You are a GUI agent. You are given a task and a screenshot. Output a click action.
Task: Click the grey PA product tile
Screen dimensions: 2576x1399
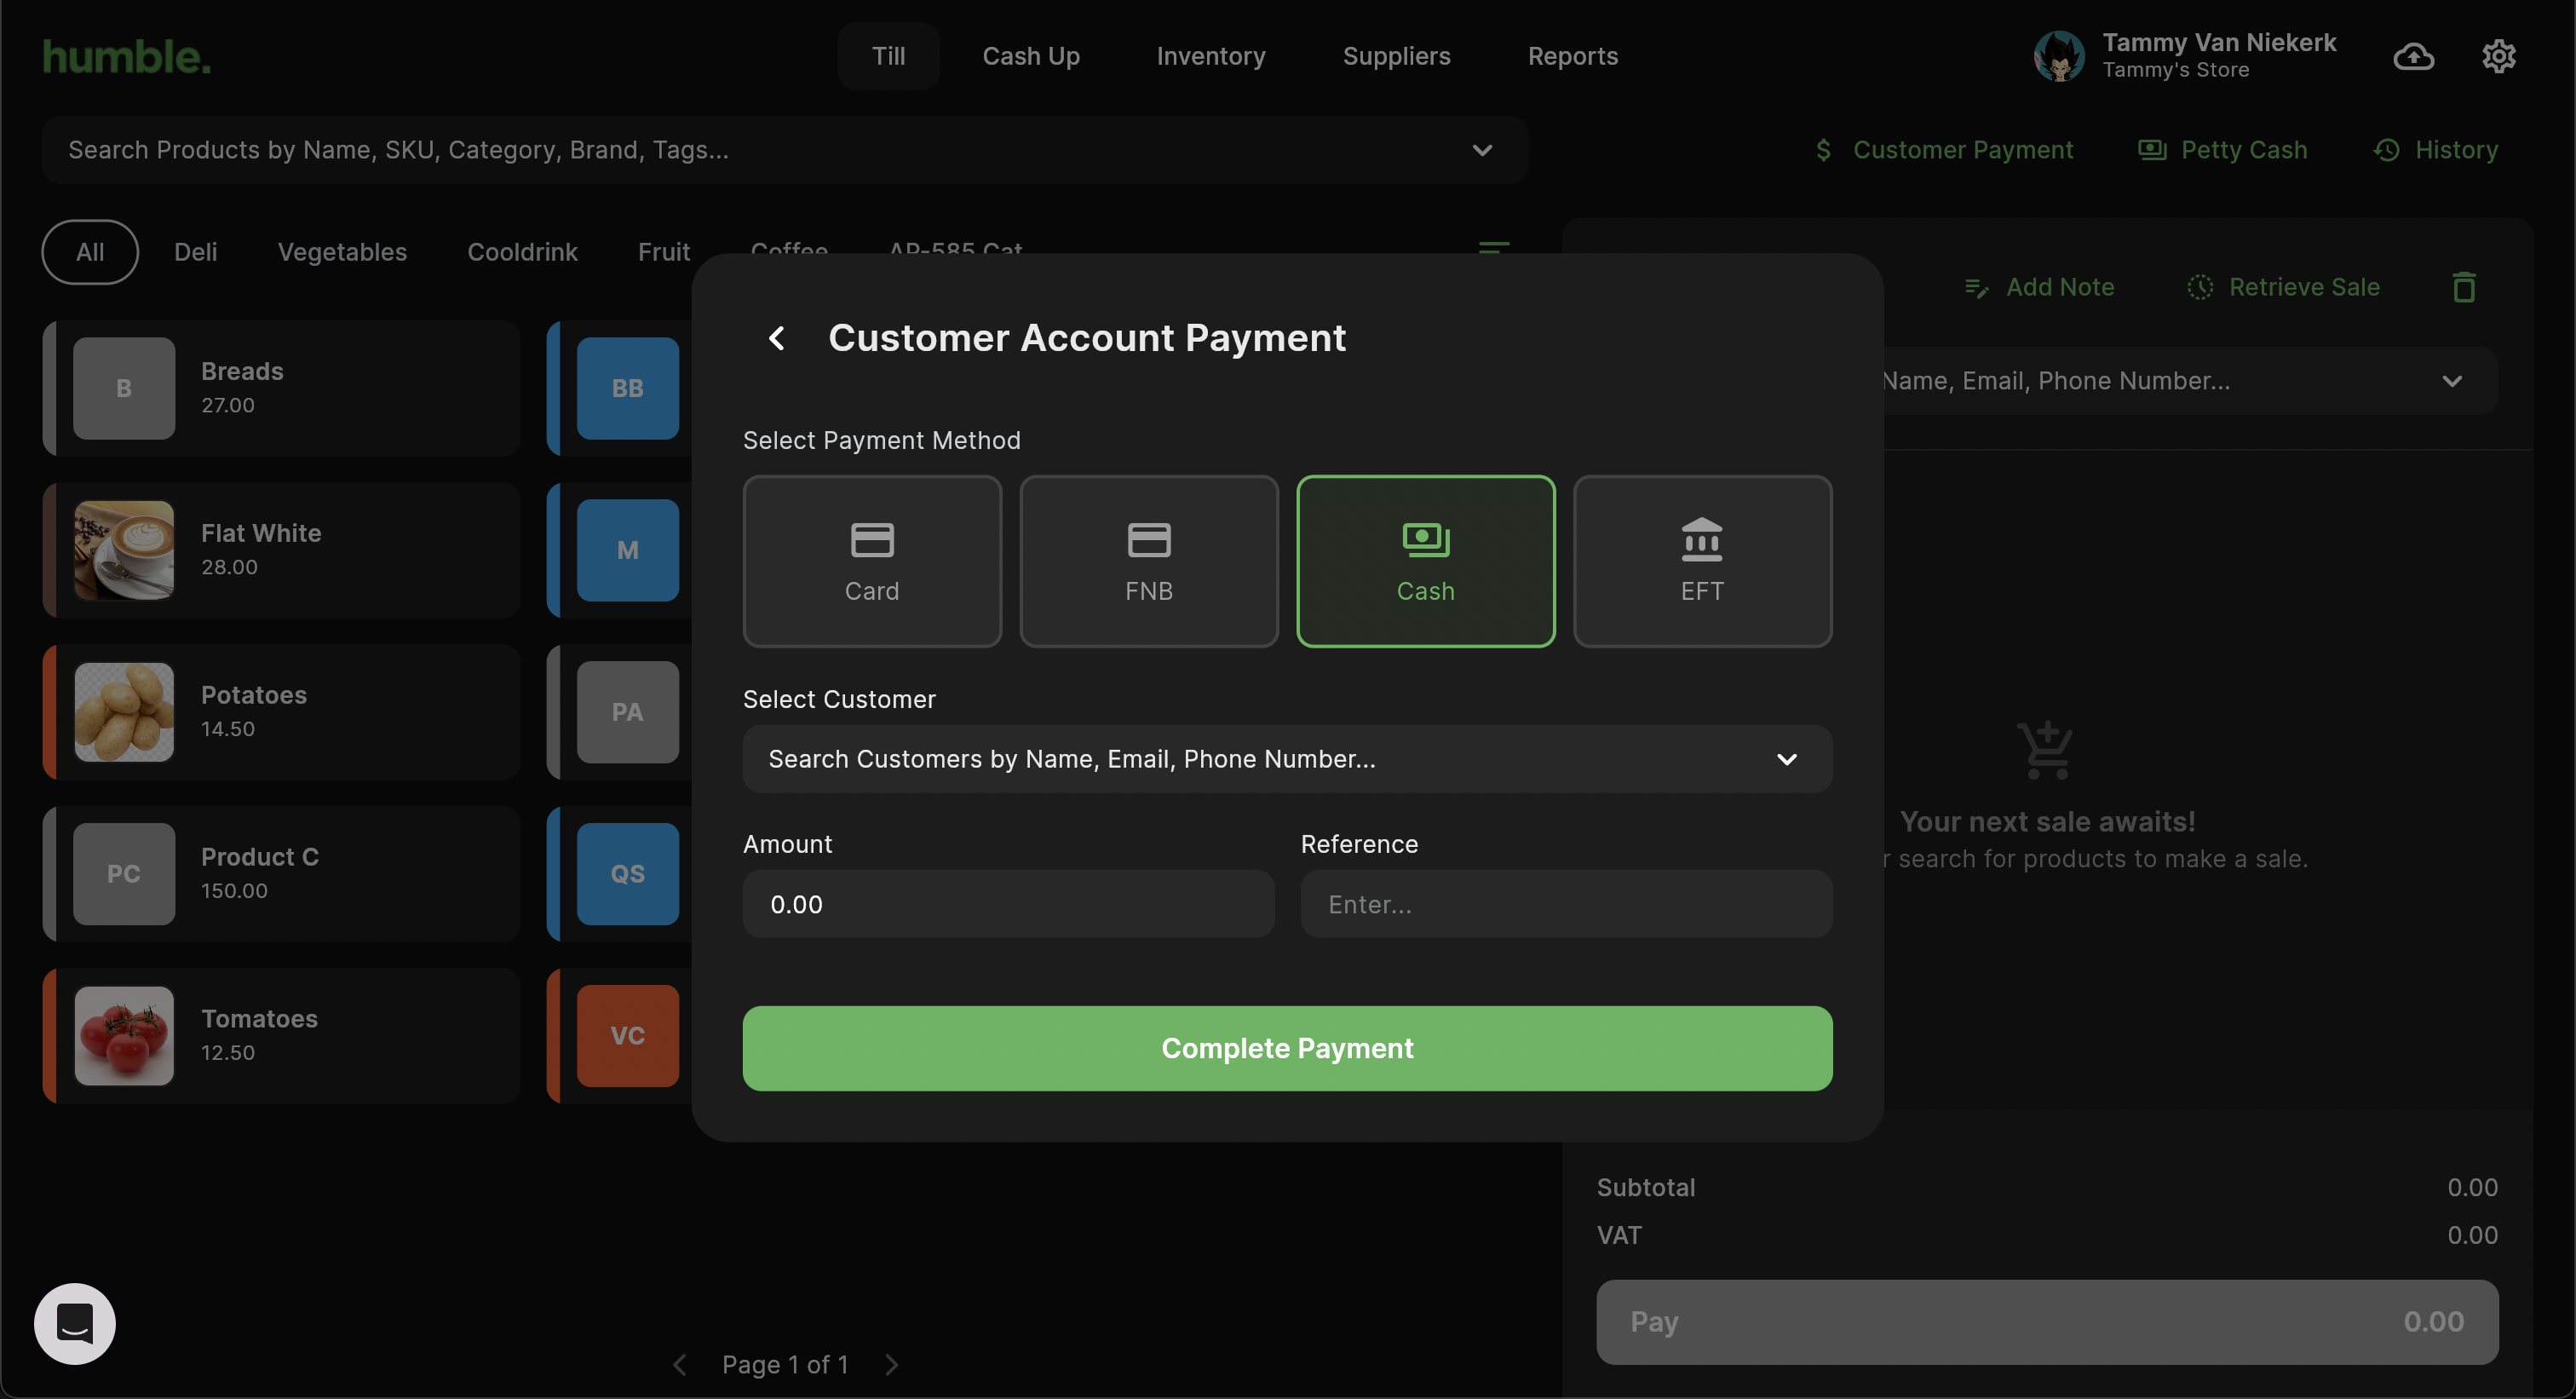[x=628, y=712]
